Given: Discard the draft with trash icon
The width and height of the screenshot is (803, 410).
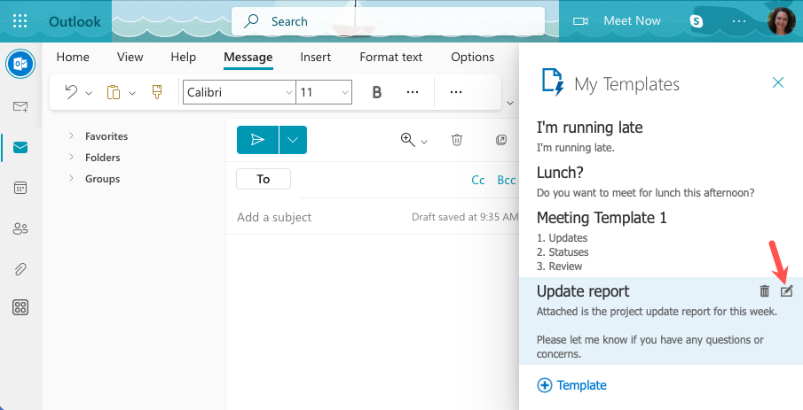Looking at the screenshot, I should [x=457, y=140].
